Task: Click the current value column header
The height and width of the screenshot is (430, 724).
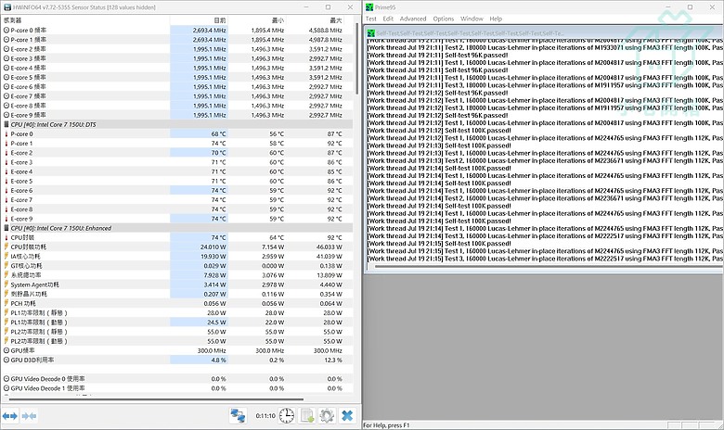Action: coord(199,20)
